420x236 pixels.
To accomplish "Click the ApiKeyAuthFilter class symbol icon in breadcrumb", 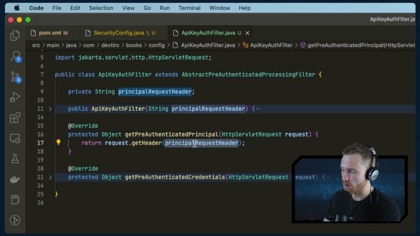I will 245,45.
